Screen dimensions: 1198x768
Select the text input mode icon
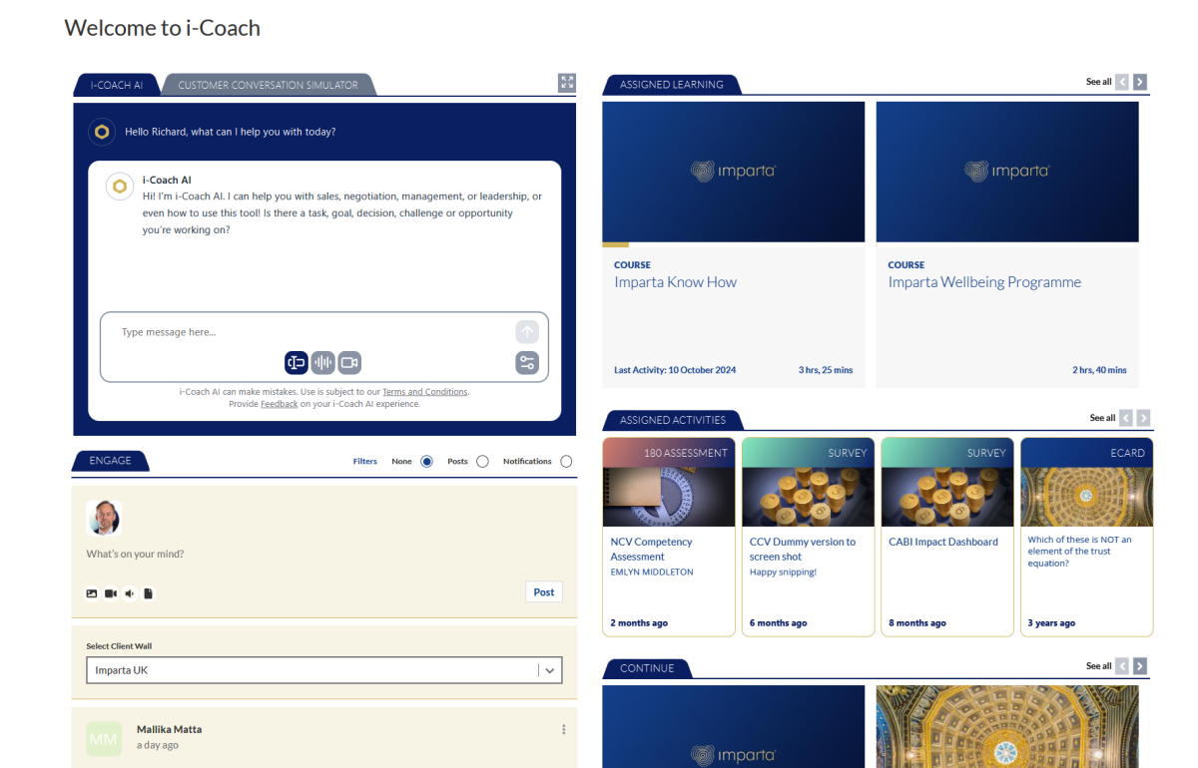point(296,362)
